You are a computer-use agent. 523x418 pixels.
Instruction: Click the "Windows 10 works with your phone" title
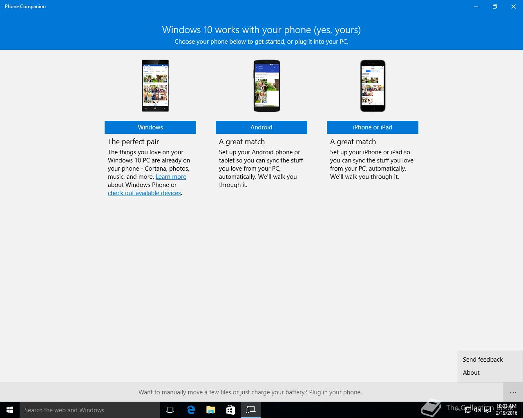pyautogui.click(x=261, y=30)
